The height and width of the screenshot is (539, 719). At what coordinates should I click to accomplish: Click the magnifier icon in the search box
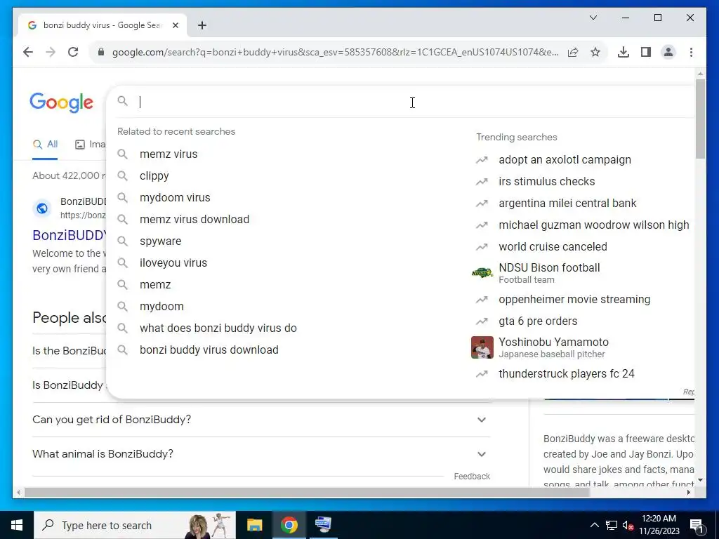click(x=122, y=101)
